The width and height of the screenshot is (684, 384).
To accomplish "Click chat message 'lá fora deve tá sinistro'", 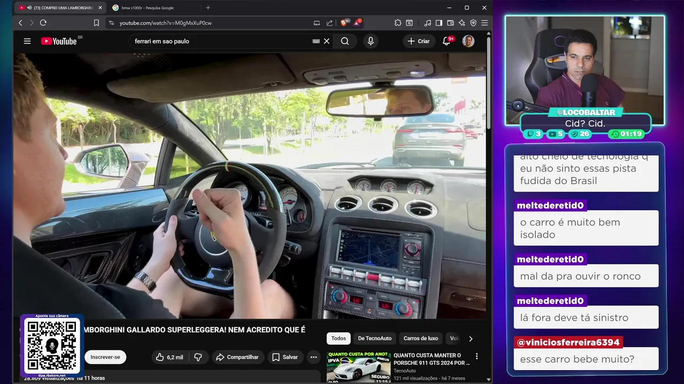I will [x=586, y=317].
